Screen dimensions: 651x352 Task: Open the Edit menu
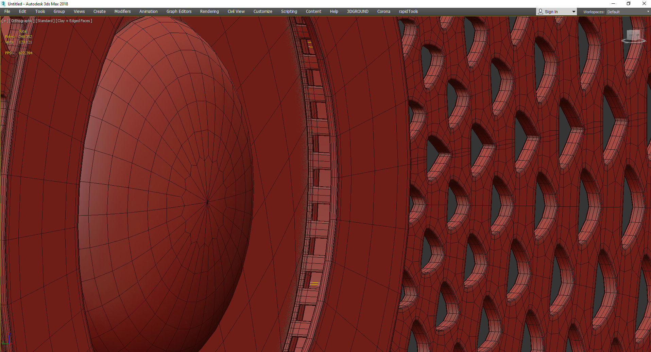[x=22, y=12]
